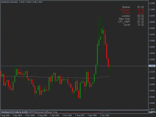The image size is (156, 117).
Task: Click the 1.7145 low value in header
Action: 34,2
